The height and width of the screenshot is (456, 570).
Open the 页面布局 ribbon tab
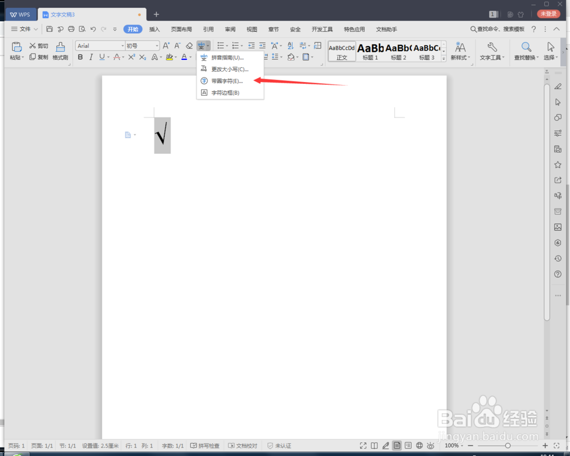[x=181, y=30]
